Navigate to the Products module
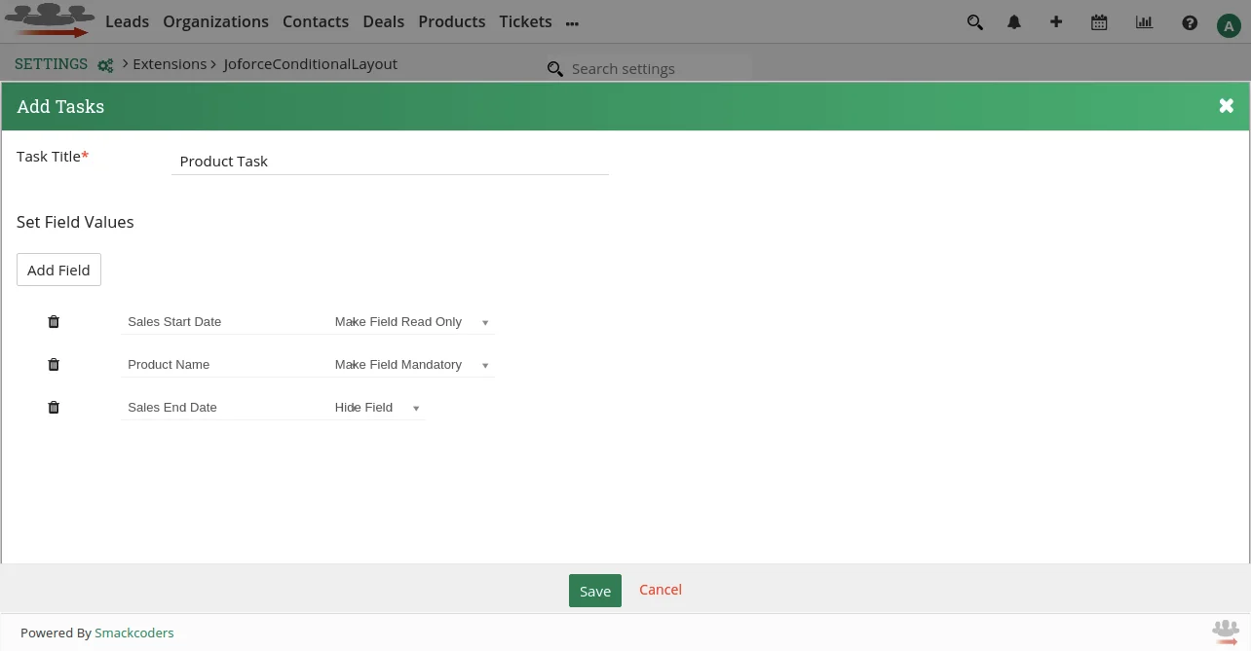 [451, 21]
